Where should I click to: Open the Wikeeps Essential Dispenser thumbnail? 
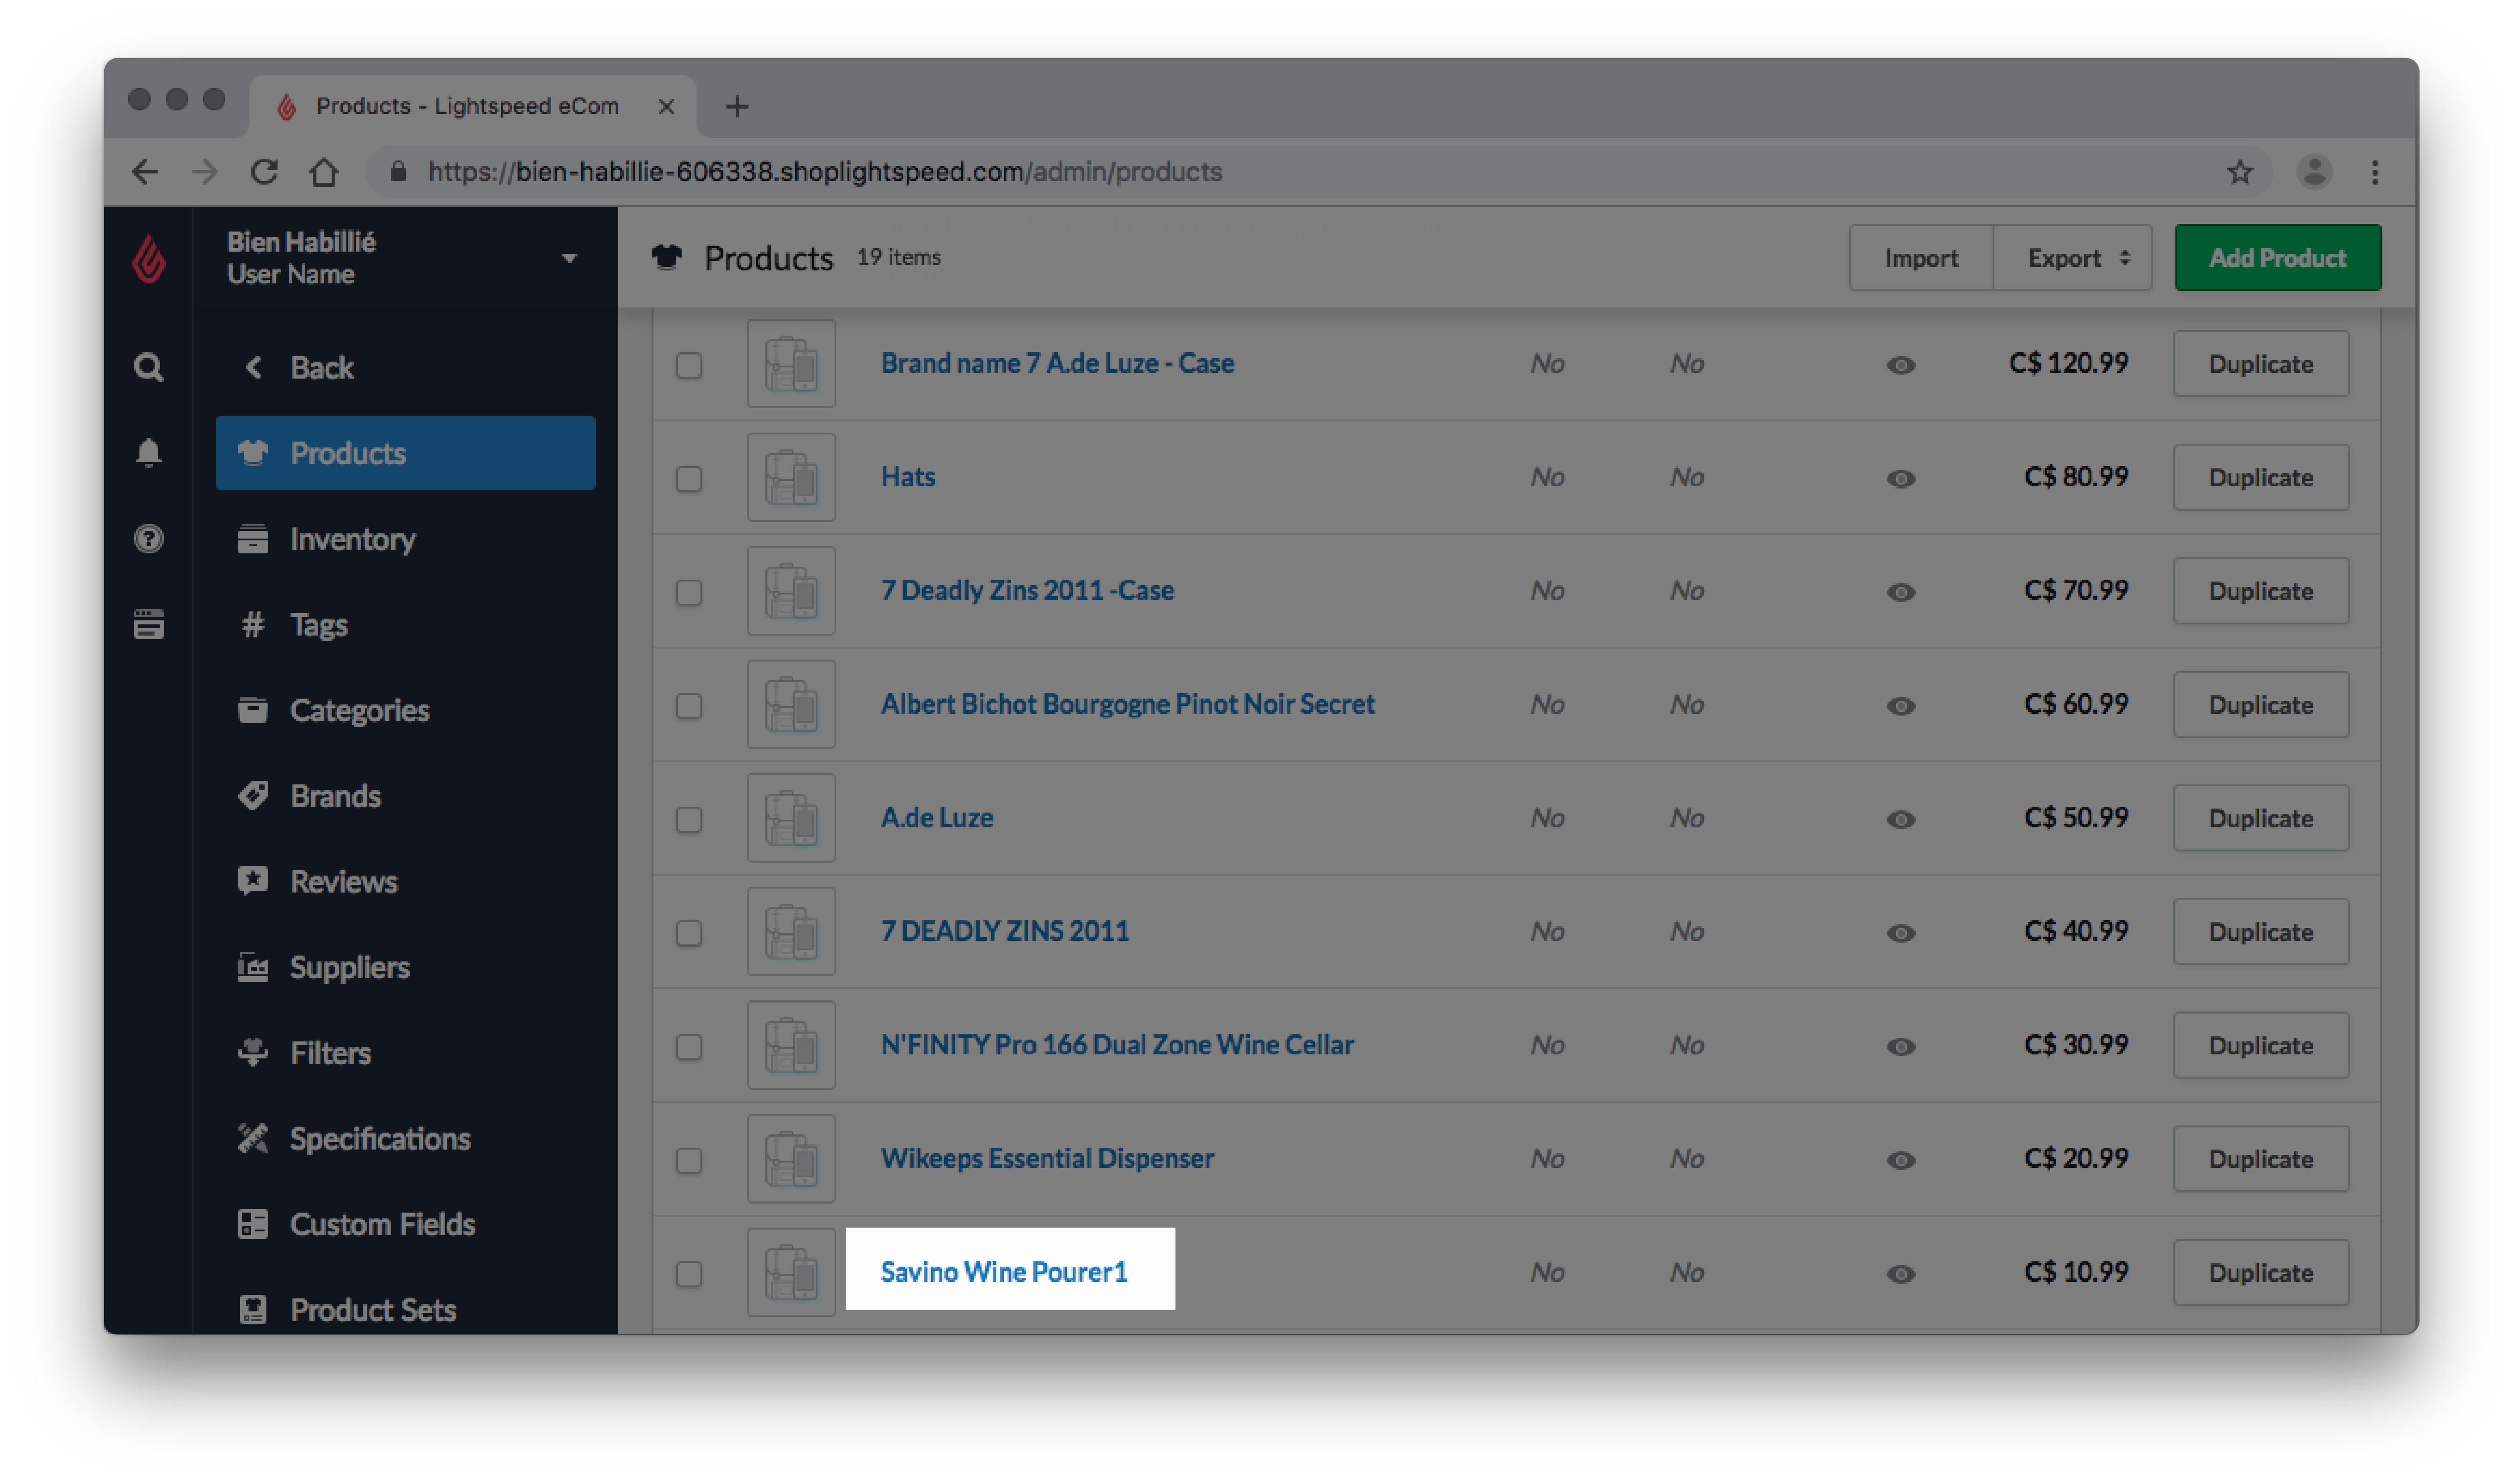791,1159
